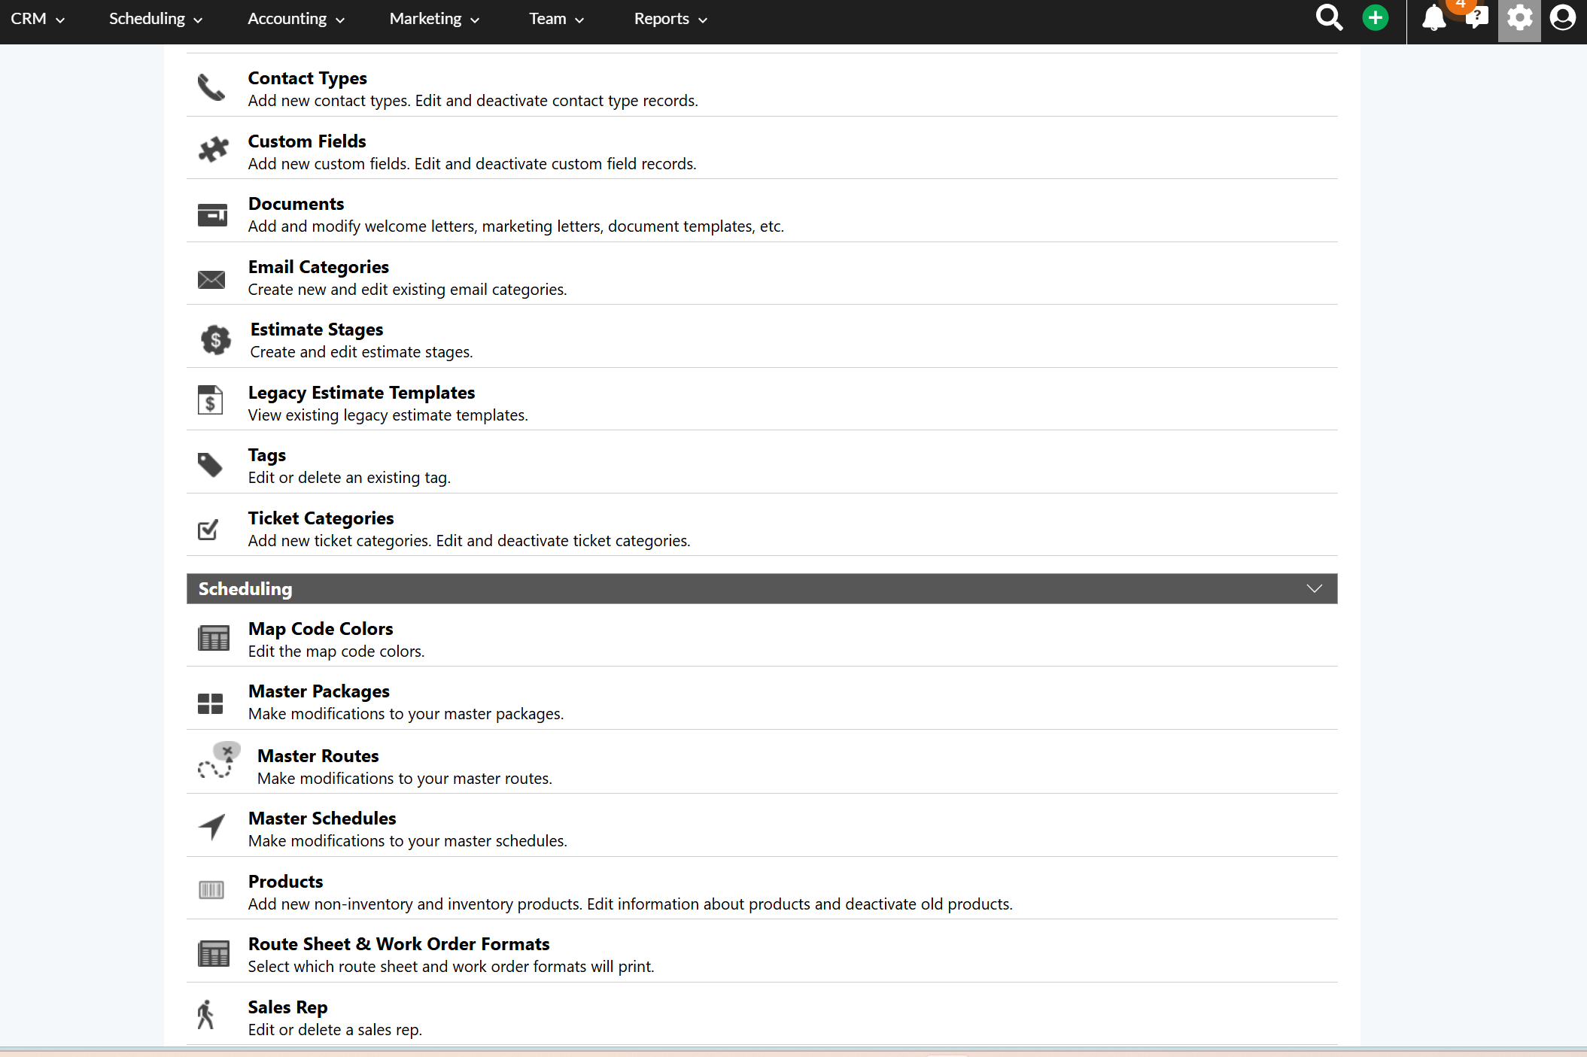Click the Sales Rep walking person icon

[205, 1014]
